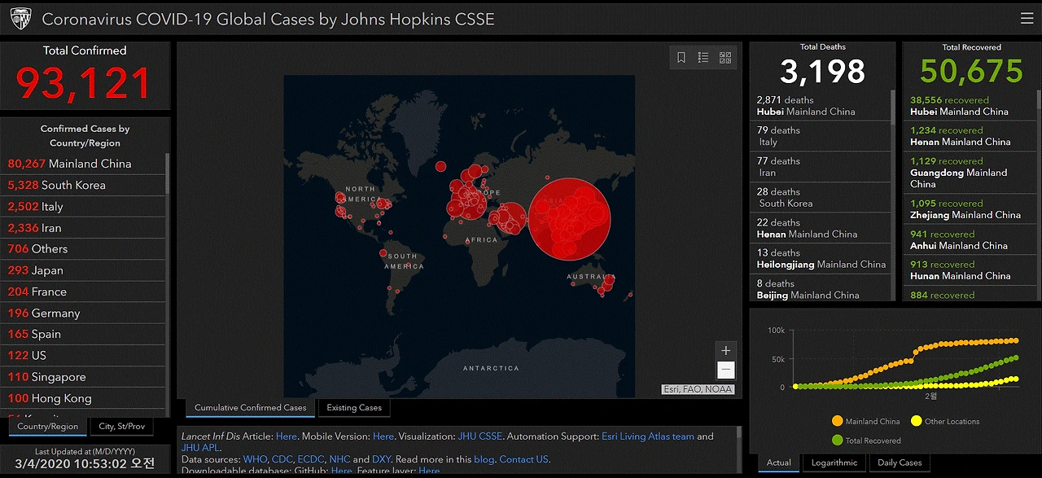Zoom out on the map with minus button
Image resolution: width=1042 pixels, height=478 pixels.
(x=725, y=370)
